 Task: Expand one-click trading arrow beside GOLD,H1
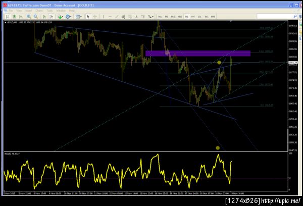pyautogui.click(x=5, y=22)
